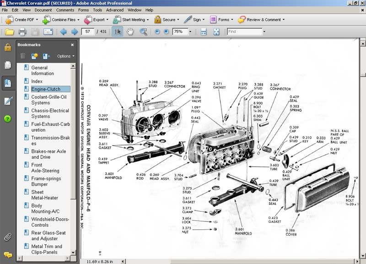Open Find options dropdown arrow
This screenshot has width=366, height=264.
tap(264, 32)
